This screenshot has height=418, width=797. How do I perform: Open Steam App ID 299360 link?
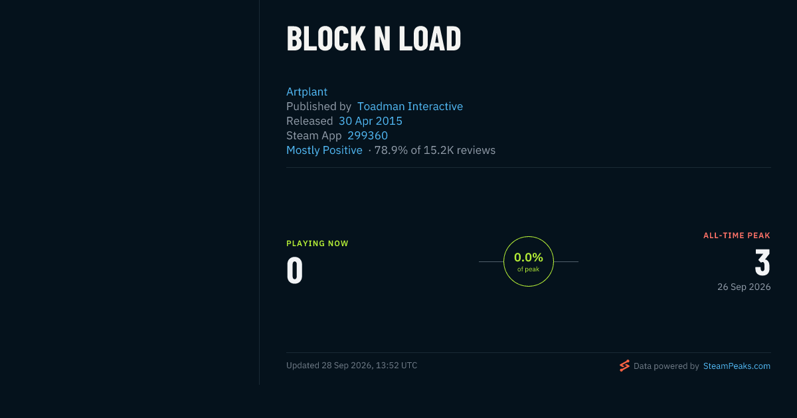click(367, 135)
